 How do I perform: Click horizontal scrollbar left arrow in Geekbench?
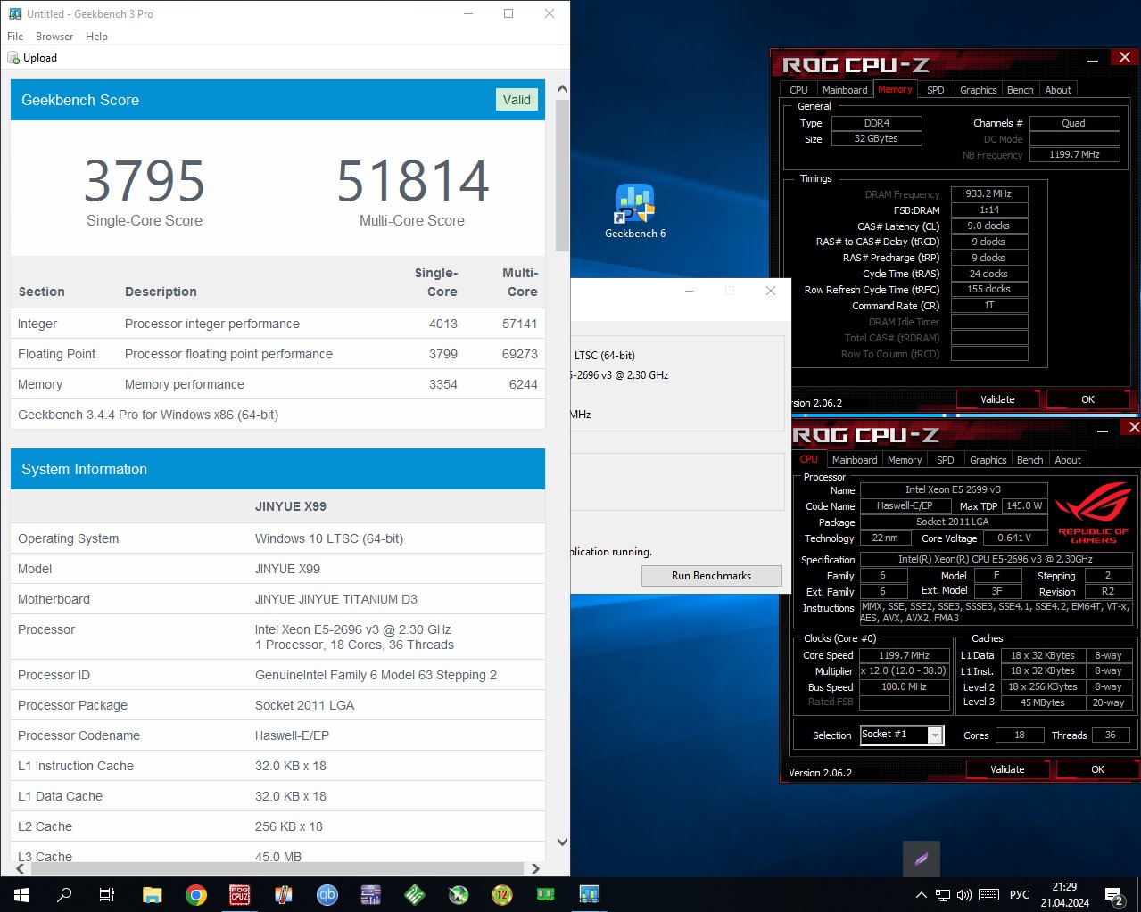tap(20, 868)
